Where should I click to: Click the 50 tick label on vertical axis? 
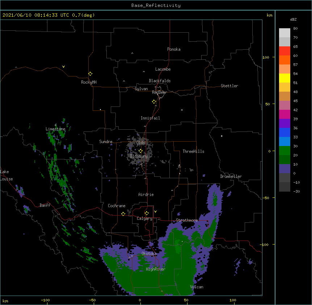pos(267,104)
